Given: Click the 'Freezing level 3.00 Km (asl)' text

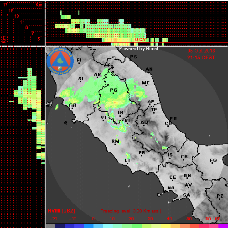Looking at the screenshot, I should (x=131, y=211).
